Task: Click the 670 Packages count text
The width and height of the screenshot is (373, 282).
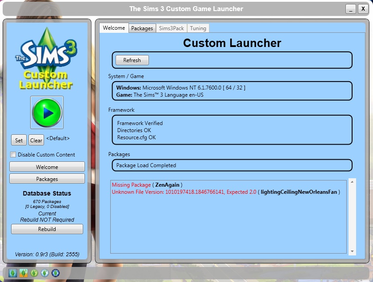Action: coord(47,201)
